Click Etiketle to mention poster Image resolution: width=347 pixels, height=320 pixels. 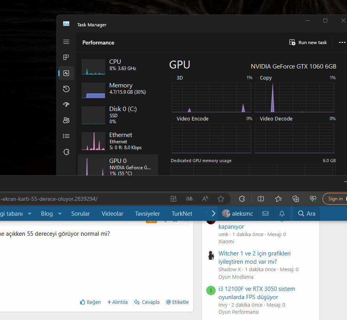pos(177,302)
